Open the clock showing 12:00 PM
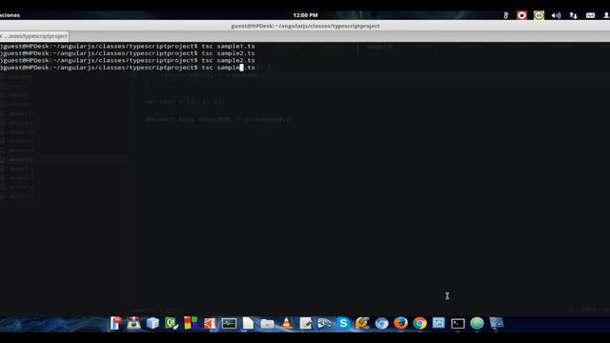 click(x=305, y=15)
